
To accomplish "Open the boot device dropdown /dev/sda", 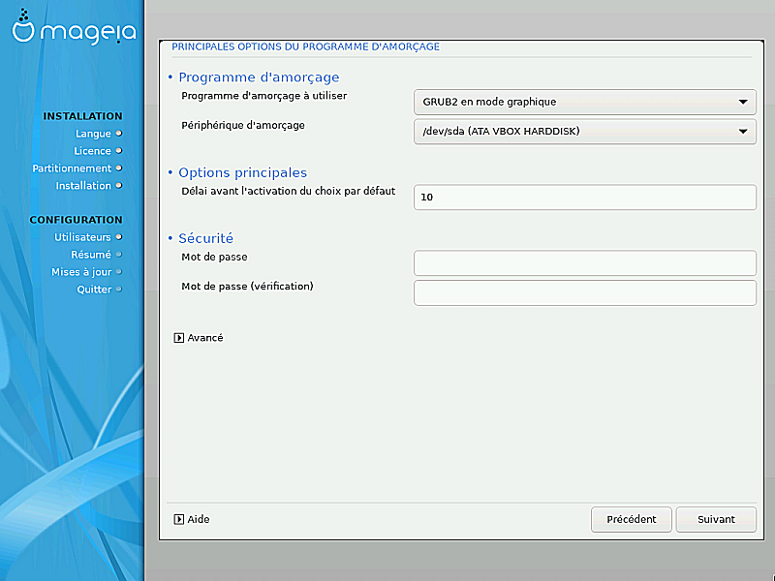I will [585, 132].
